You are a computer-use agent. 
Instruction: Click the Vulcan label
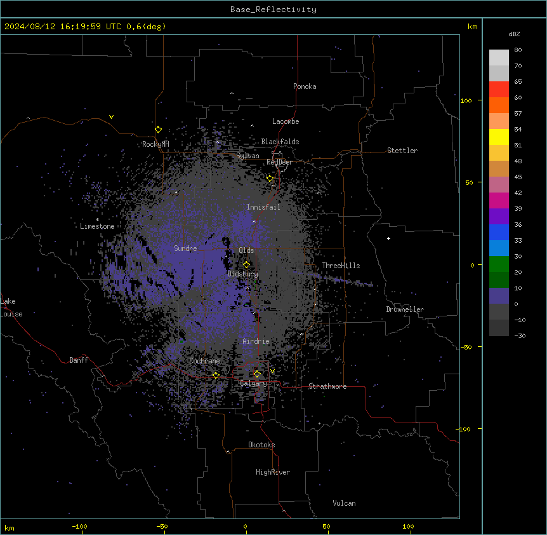(x=345, y=503)
